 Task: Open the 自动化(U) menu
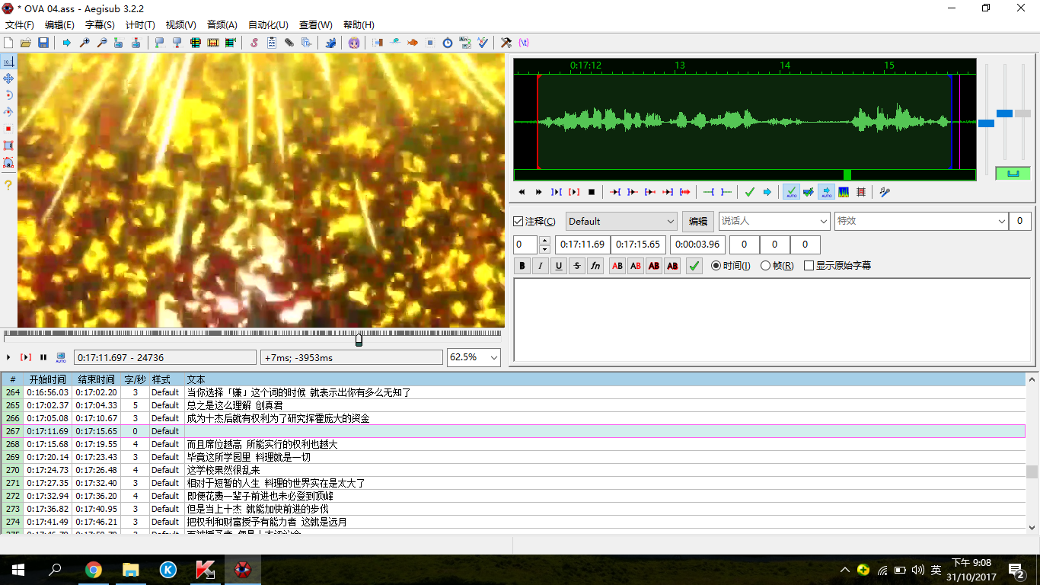click(x=268, y=25)
